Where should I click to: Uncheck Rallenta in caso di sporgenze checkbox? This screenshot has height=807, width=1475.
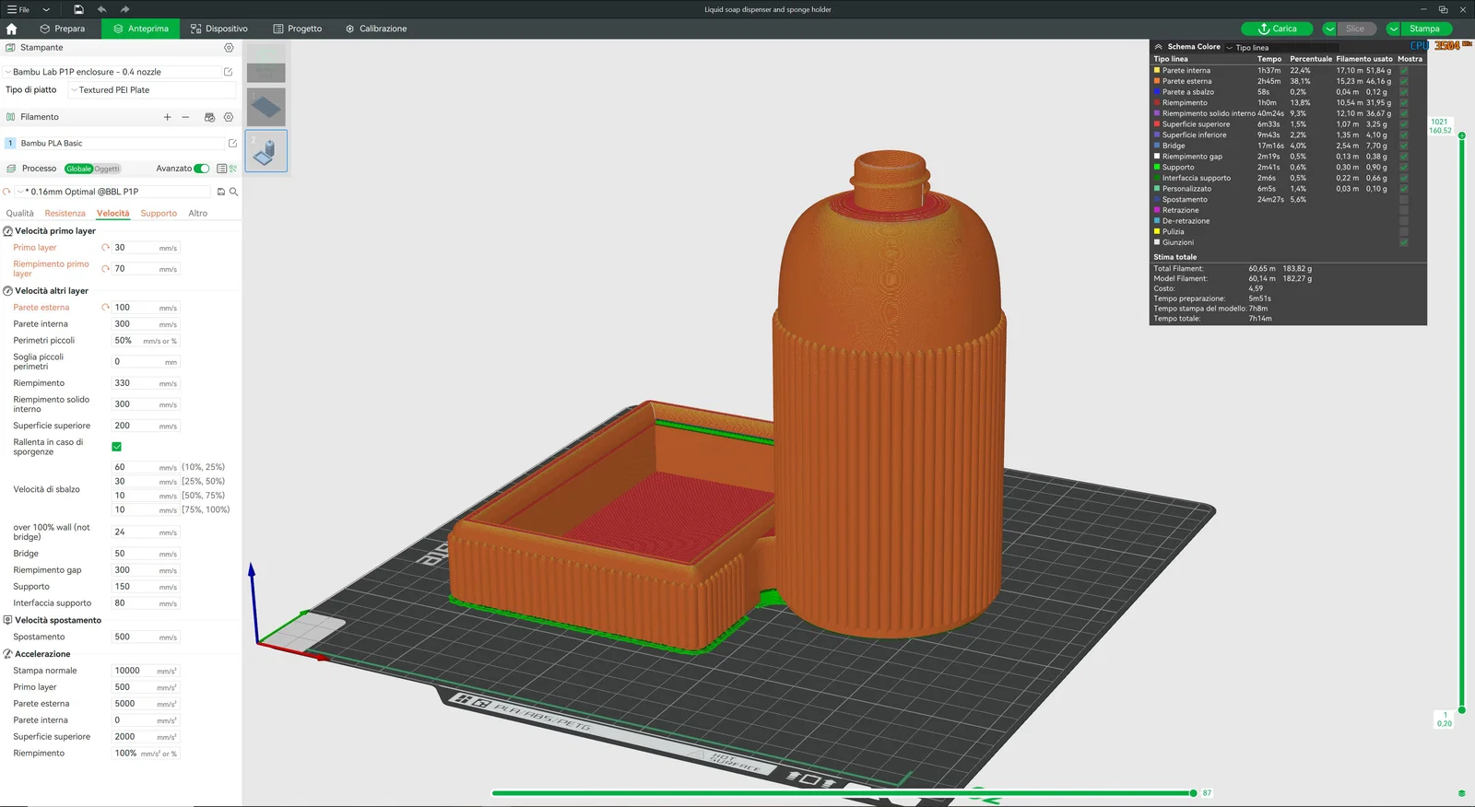tap(117, 447)
